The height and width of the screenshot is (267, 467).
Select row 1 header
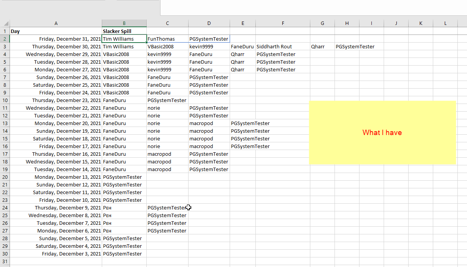click(x=5, y=31)
